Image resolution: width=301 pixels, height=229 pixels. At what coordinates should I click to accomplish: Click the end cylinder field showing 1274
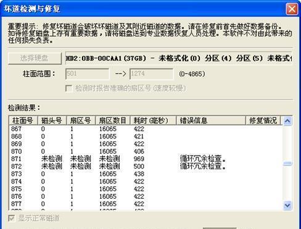[151, 74]
